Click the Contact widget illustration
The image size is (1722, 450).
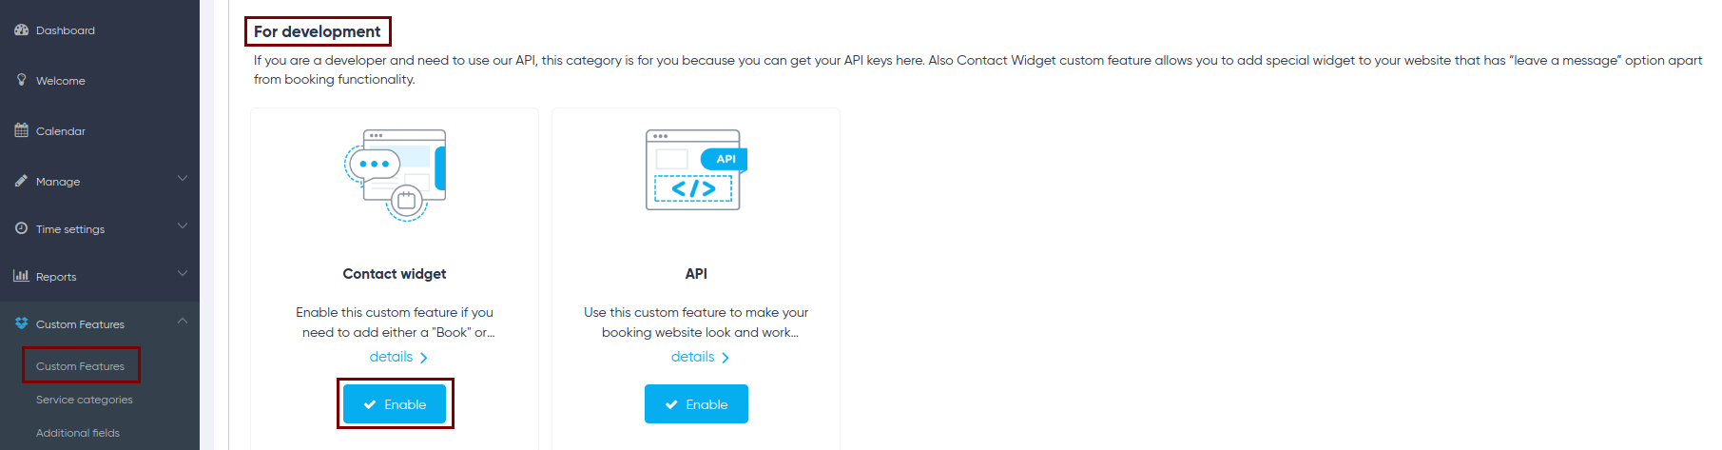click(x=395, y=175)
